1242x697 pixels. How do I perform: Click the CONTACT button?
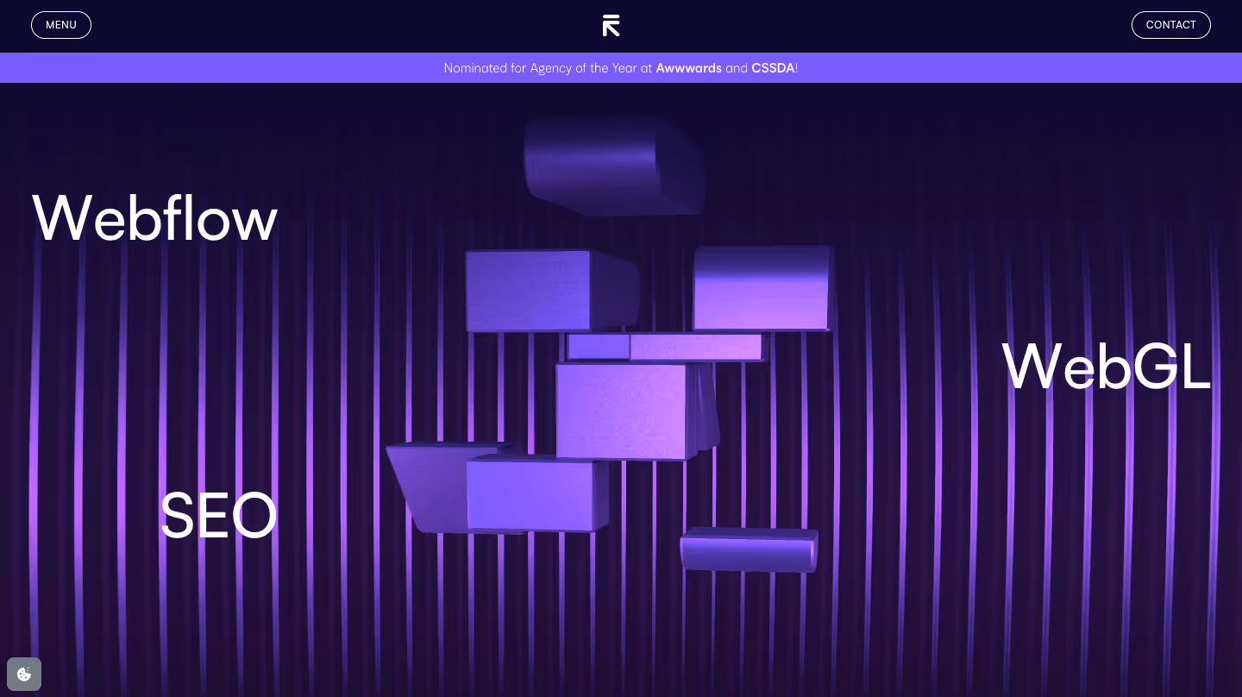1170,25
